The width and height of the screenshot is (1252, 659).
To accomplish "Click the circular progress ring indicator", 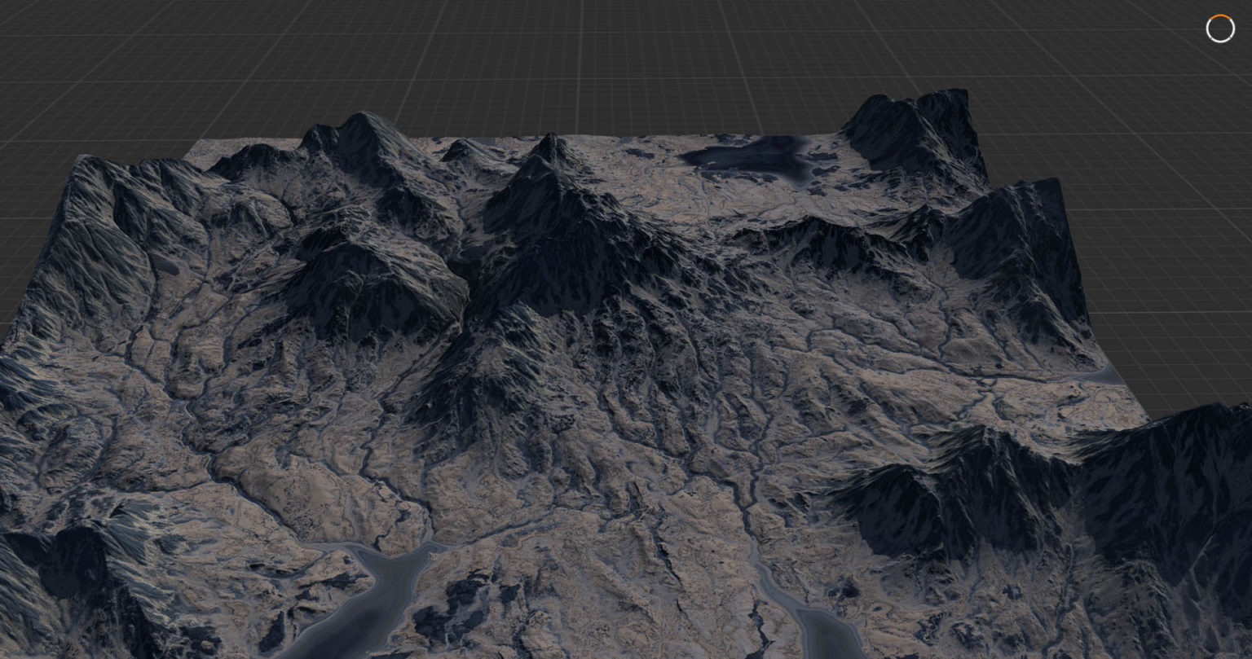I will (x=1220, y=29).
